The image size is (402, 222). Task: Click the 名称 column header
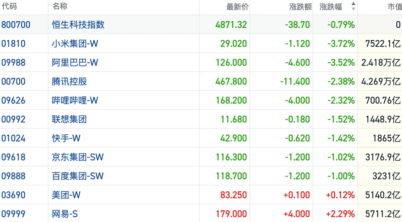60,6
